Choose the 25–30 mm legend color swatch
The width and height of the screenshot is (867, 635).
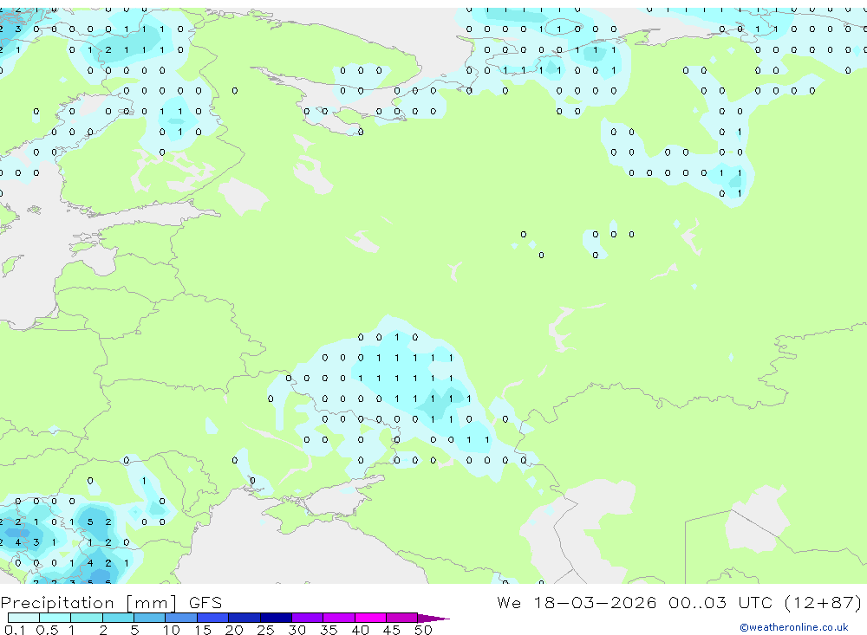click(x=276, y=618)
